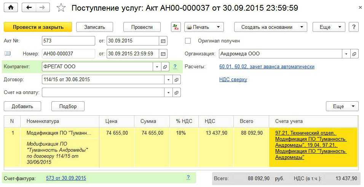Add document to favorites star
The width and height of the screenshot is (364, 187).
(61, 8)
